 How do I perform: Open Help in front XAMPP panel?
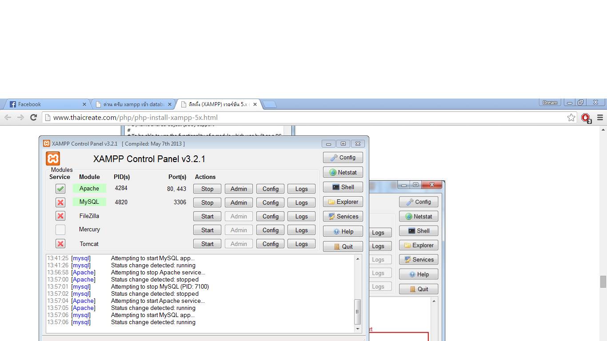[x=343, y=231]
